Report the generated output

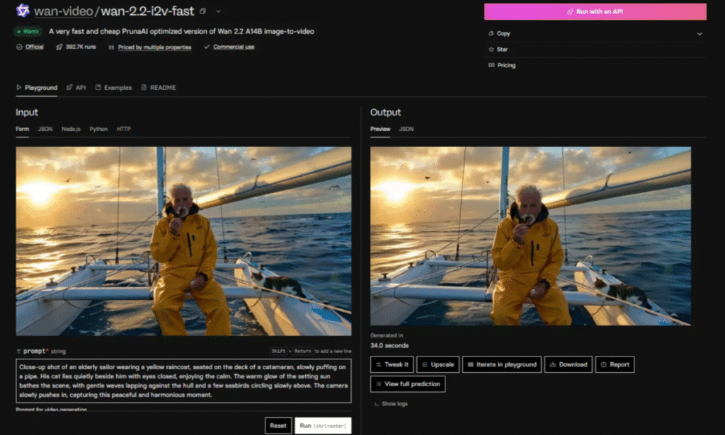pyautogui.click(x=615, y=364)
